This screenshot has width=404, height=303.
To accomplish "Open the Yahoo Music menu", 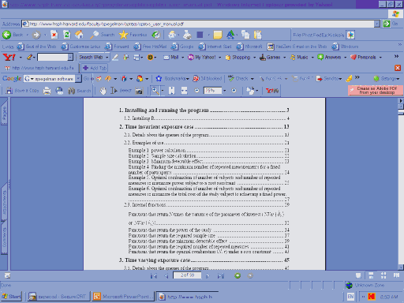I will point(299,57).
